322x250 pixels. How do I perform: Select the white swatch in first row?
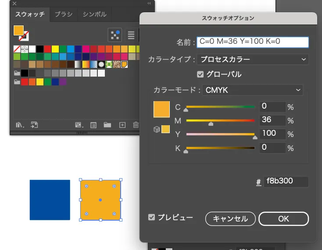pyautogui.click(x=32, y=49)
